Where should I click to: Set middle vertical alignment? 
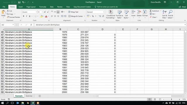tap(55, 12)
